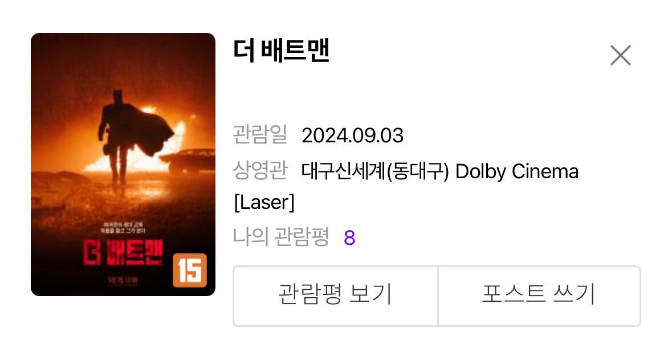
Task: Open 관람평 보기 to view the review
Action: click(x=336, y=296)
